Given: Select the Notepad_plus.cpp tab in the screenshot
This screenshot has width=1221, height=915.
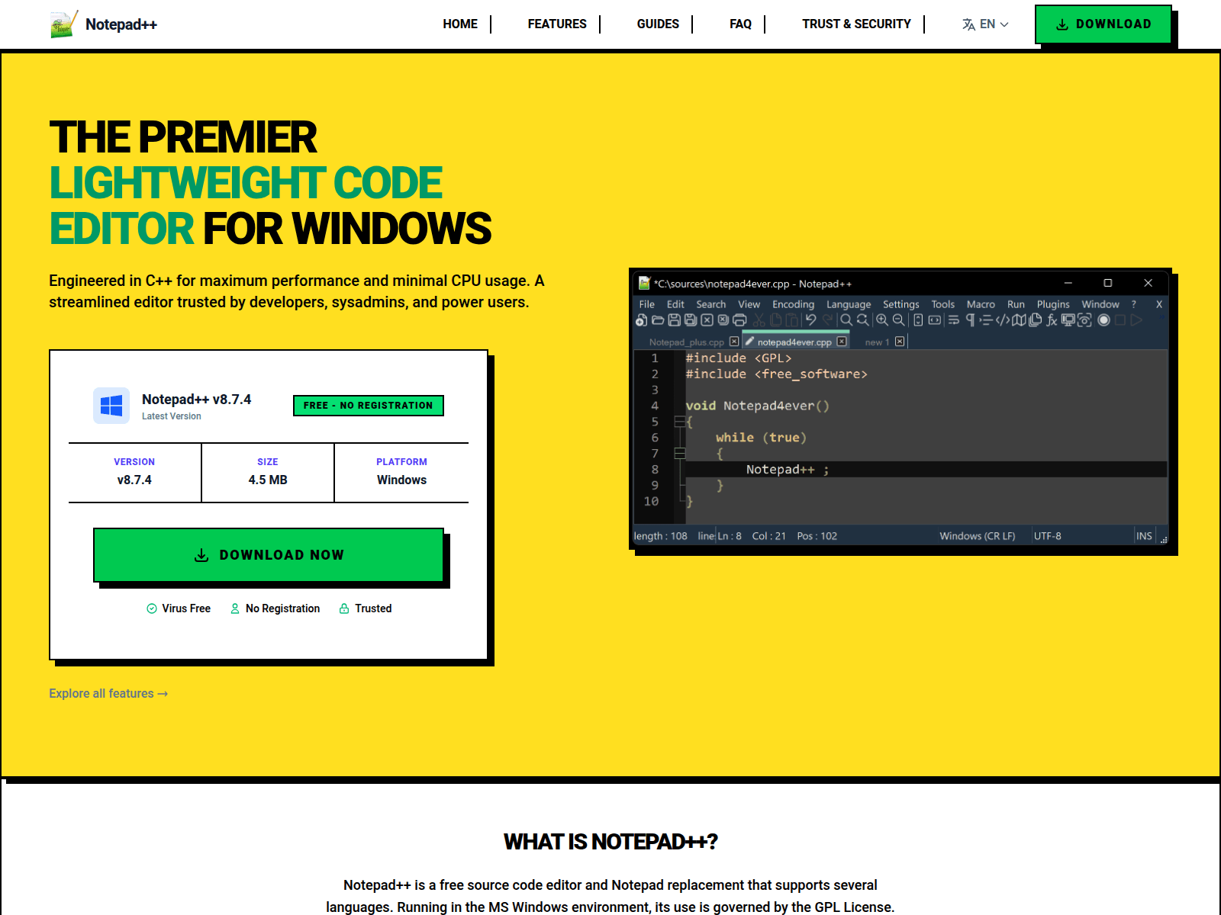Looking at the screenshot, I should [687, 342].
